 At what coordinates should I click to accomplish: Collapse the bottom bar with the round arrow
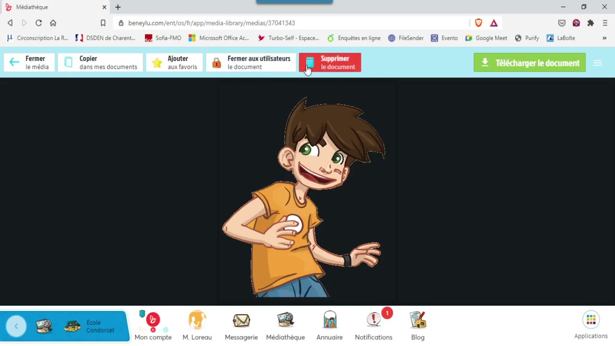tap(16, 327)
